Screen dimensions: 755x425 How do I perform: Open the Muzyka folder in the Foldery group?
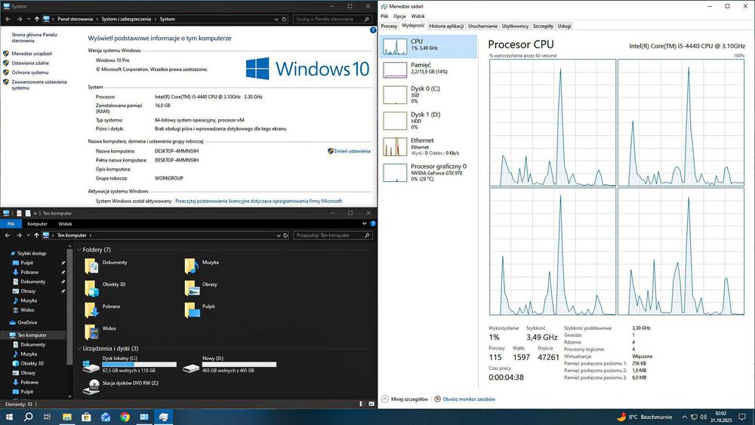click(x=202, y=265)
